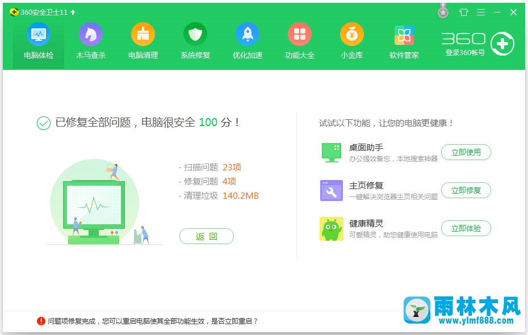Screen dimensions: 528x335
Task: Click the restart prompt message 是否立即重启
Action: tap(153, 321)
